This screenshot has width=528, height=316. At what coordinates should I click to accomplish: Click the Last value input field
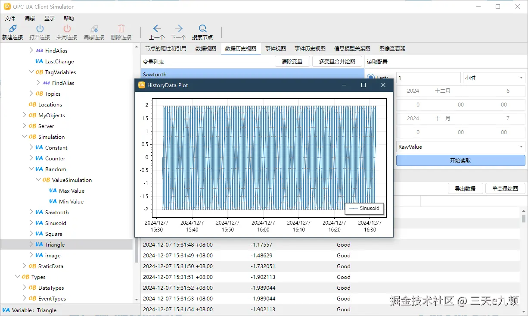tap(429, 78)
